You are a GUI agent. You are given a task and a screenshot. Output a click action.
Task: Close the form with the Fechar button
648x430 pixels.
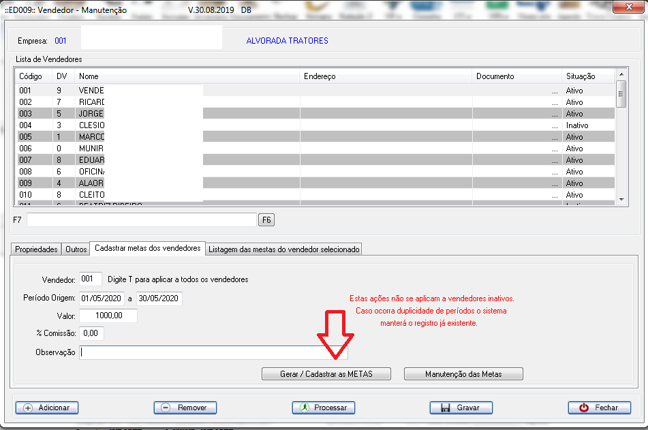tap(599, 408)
